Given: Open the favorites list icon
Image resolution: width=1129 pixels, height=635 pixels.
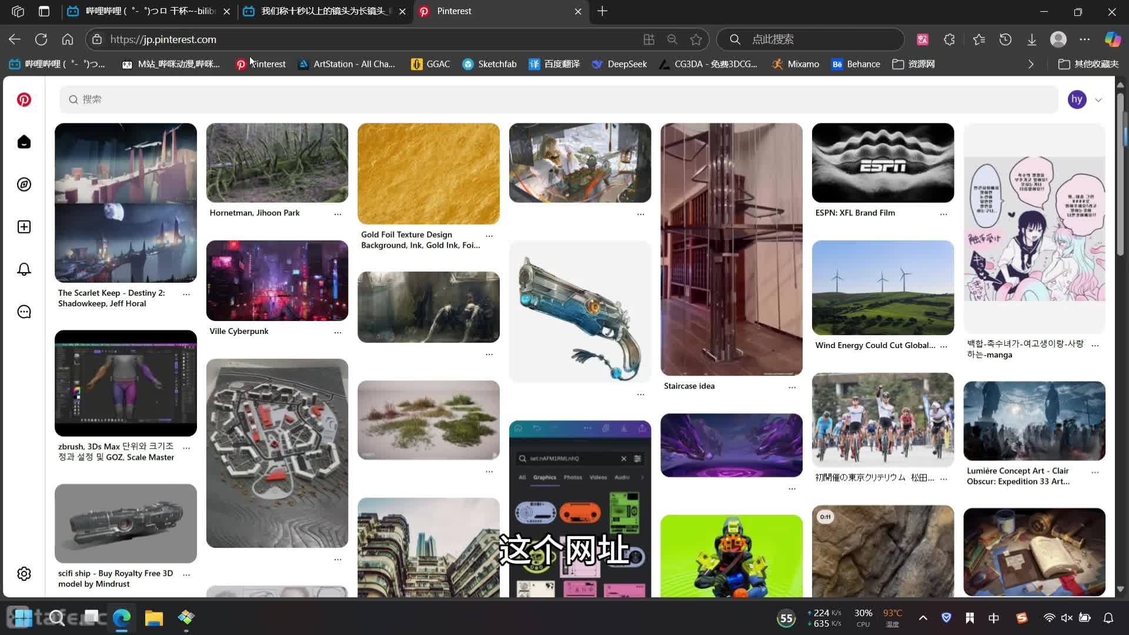Looking at the screenshot, I should coord(978,39).
